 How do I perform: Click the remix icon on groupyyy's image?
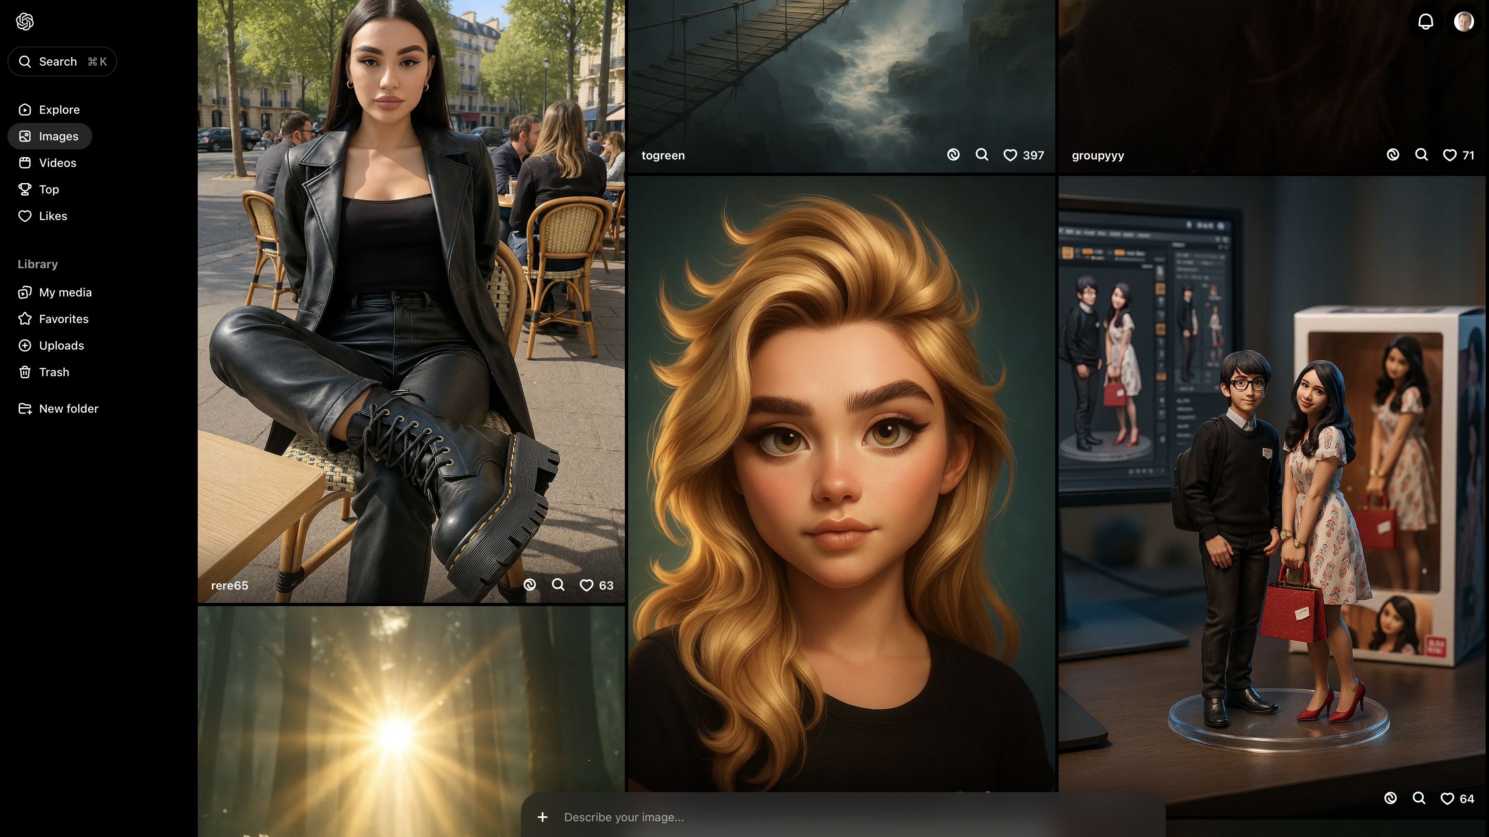tap(1393, 154)
